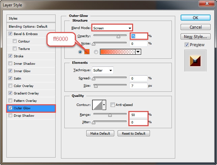Open the Technique Softer dropdown
Viewport: 217px width, 165px height.
pyautogui.click(x=103, y=70)
